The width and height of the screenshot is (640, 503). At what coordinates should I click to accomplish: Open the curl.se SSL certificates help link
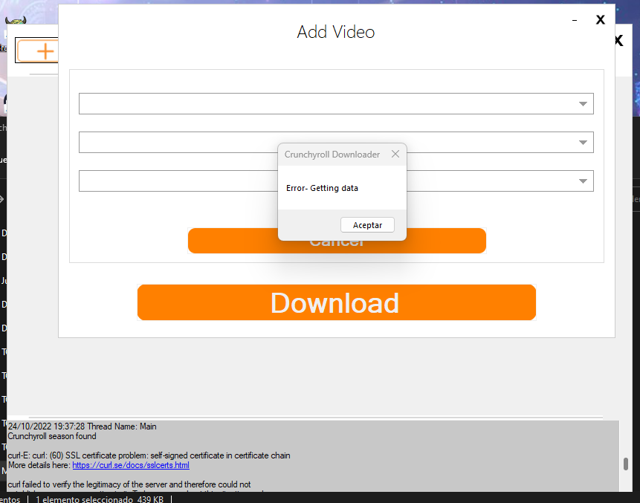pos(131,465)
